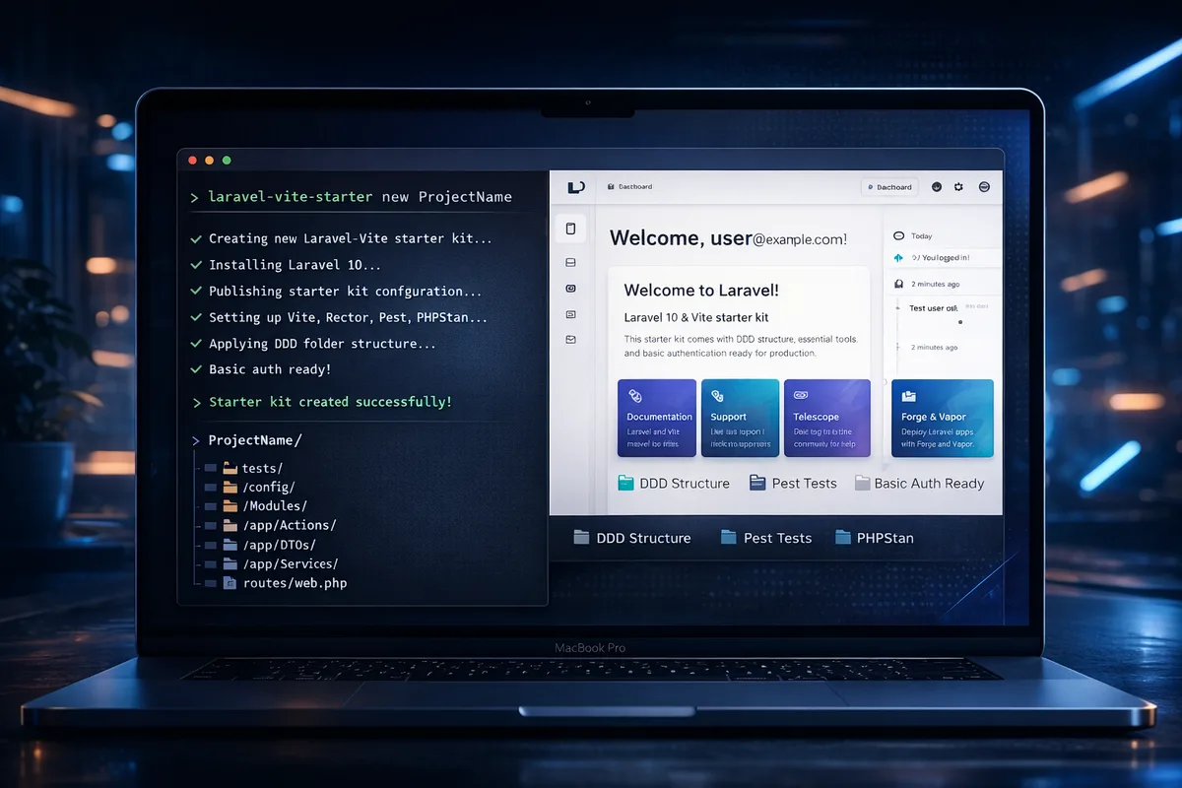This screenshot has width=1182, height=788.
Task: Click the Dashboard button at header's right
Action: 889,186
